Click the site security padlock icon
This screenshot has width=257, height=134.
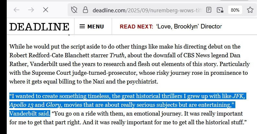click(x=85, y=10)
